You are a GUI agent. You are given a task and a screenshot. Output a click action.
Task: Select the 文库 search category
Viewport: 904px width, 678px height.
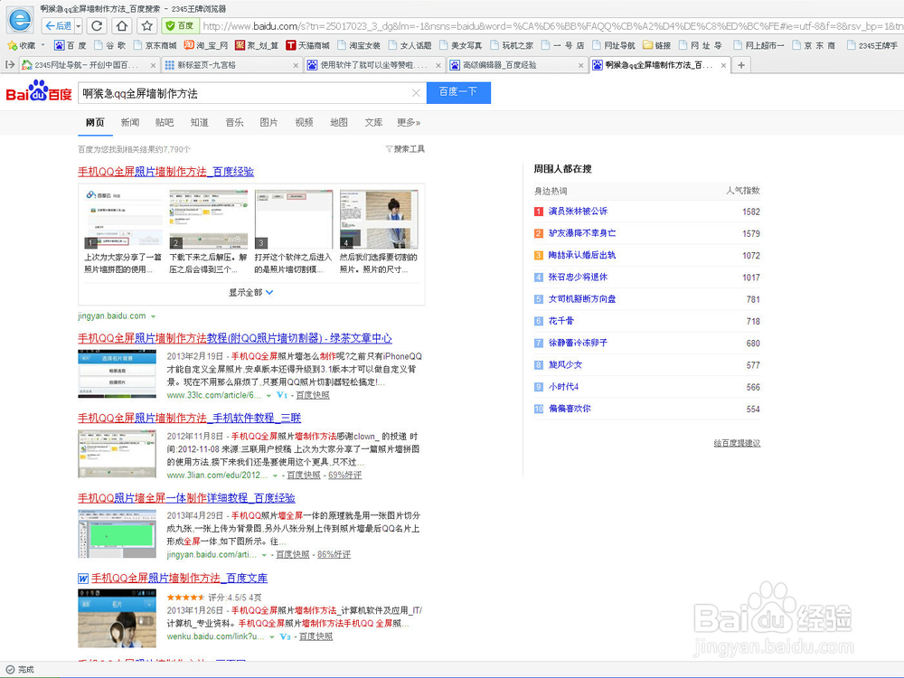[x=373, y=122]
